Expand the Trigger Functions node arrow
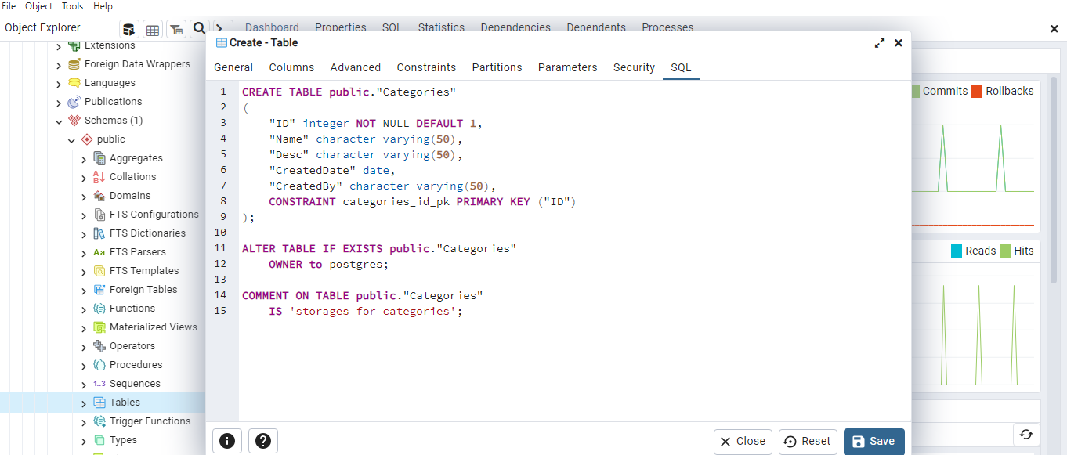 pyautogui.click(x=84, y=421)
